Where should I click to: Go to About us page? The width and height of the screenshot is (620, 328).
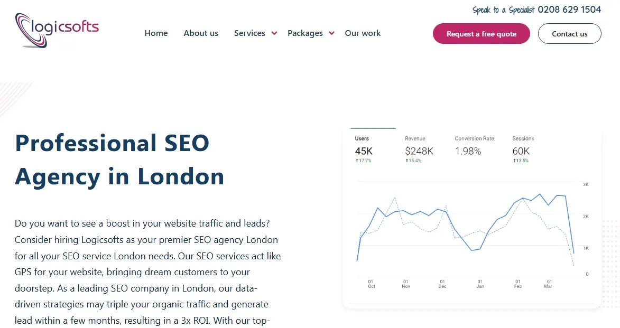pyautogui.click(x=201, y=33)
